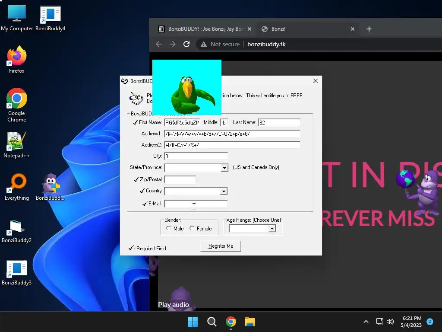
Task: Open Notepad++ desktop shortcut
Action: click(x=17, y=145)
